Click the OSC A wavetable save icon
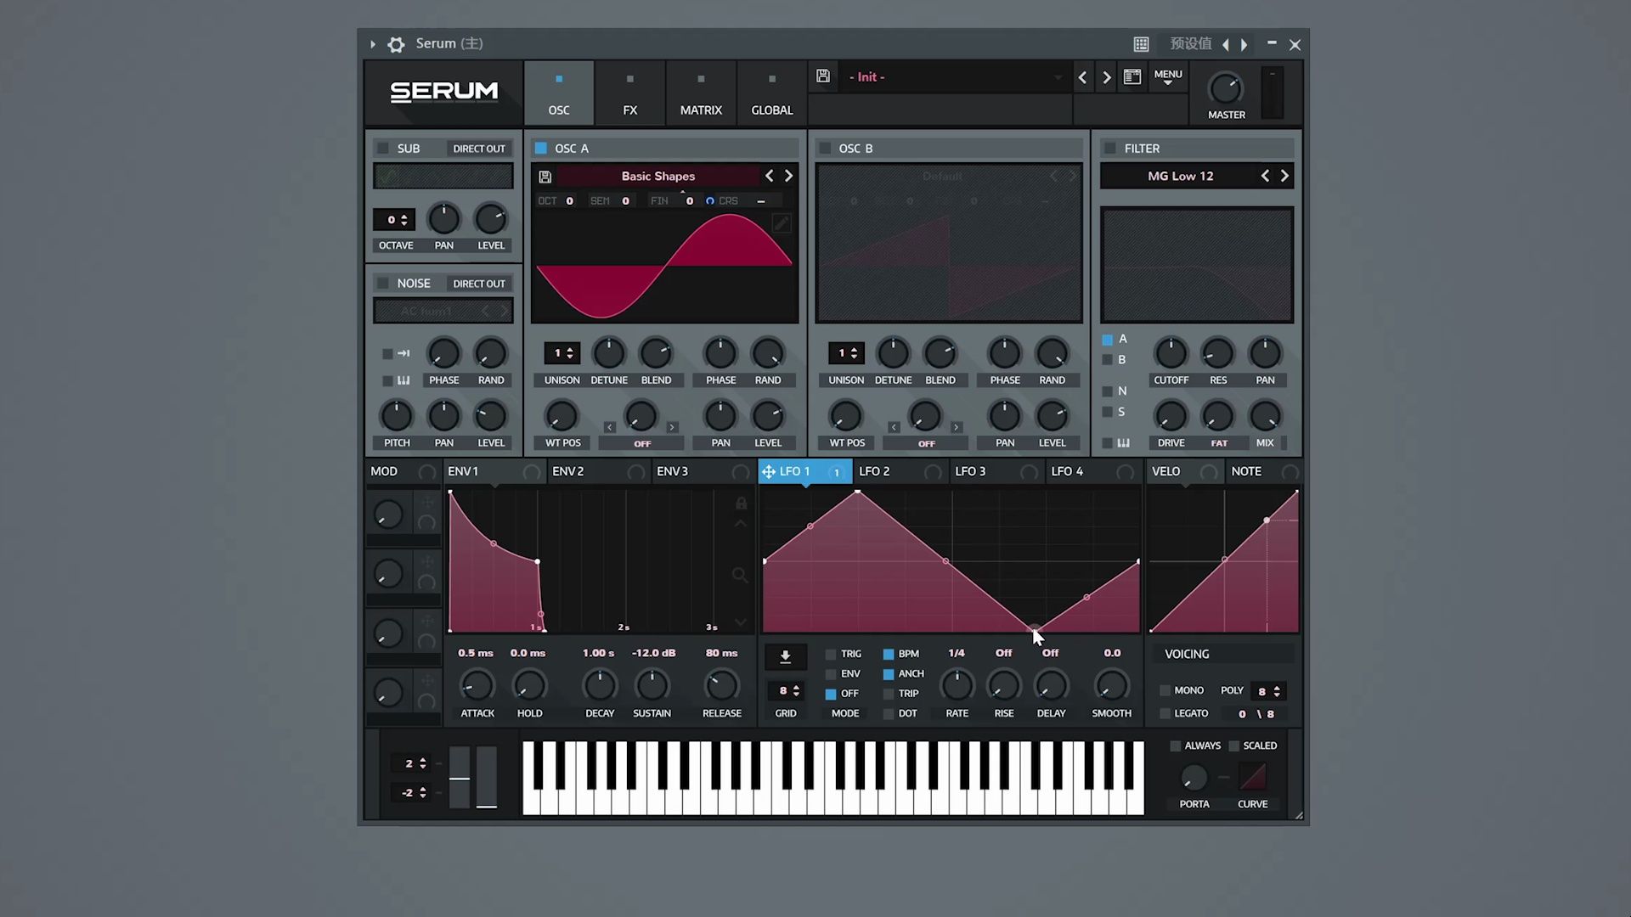This screenshot has height=917, width=1631. 545,177
